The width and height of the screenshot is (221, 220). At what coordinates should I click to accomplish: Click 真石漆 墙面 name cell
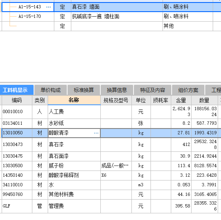(x=117, y=7)
